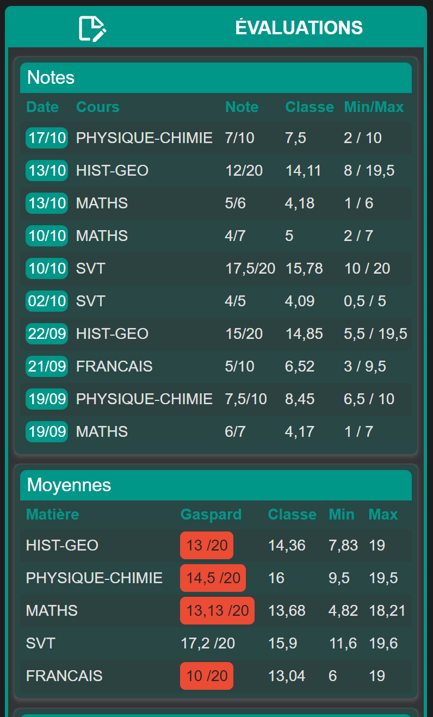Screen dimensions: 433x717
Task: Open the 13/10 HIST-GEO grade row
Action: pos(216,171)
